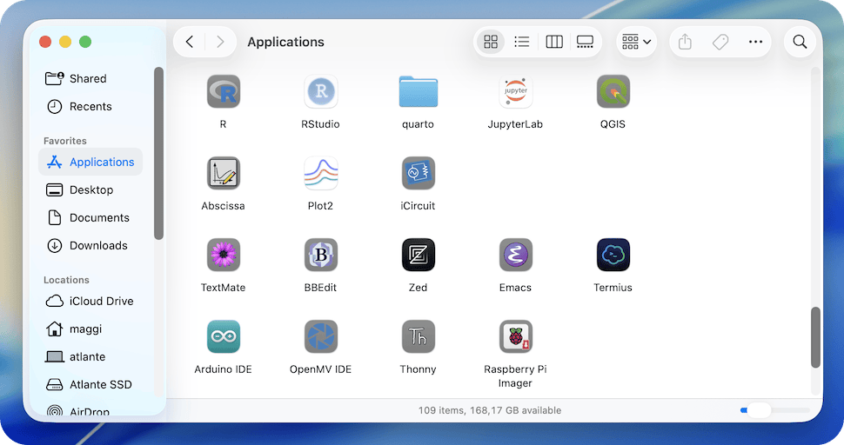
Task: Select the iCircuit app icon
Action: click(419, 173)
